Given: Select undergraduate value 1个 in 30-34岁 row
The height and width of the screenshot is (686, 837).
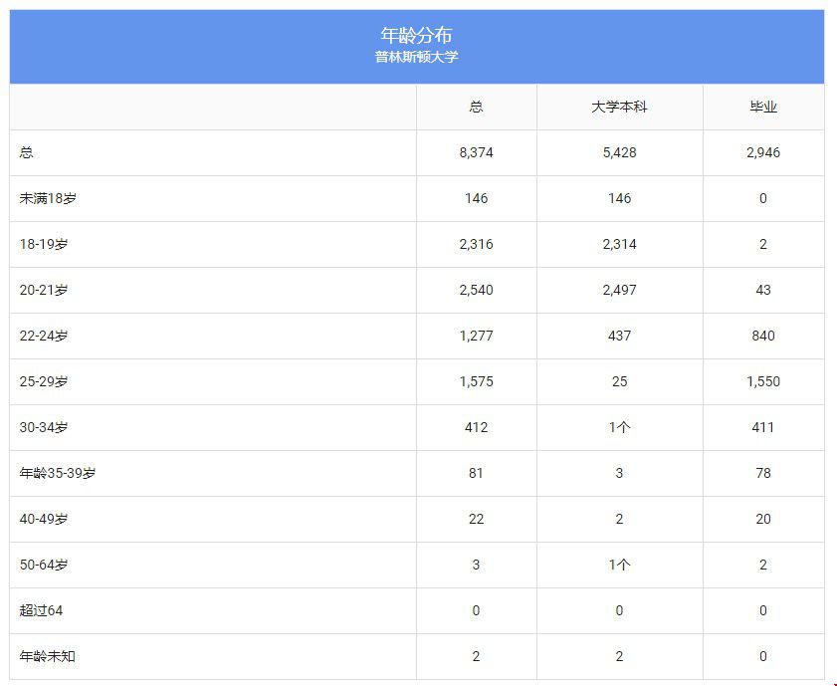Looking at the screenshot, I should (x=619, y=427).
